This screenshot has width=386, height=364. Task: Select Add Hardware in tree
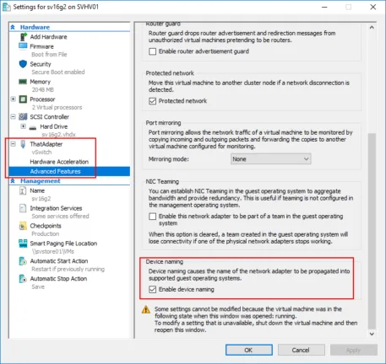48,37
